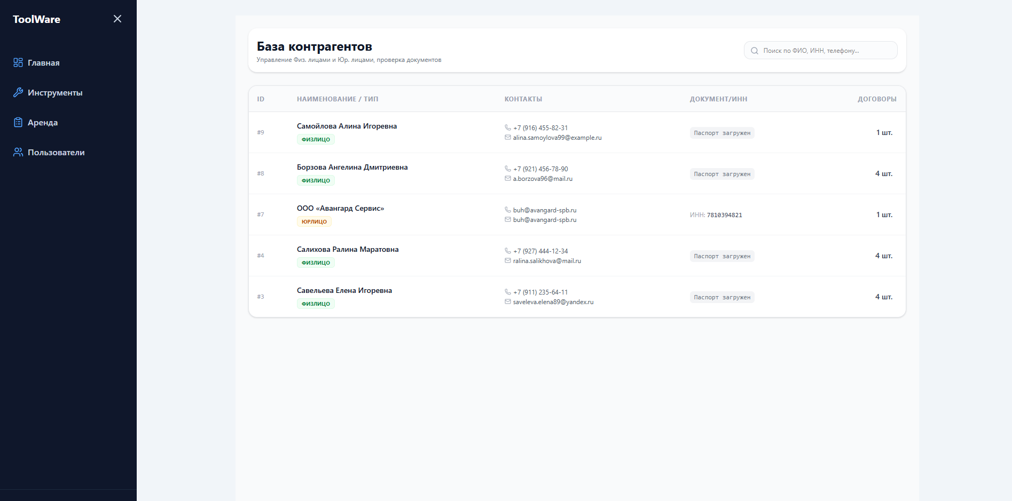Click mail icon next to a.borzova96@mail.ru
The width and height of the screenshot is (1012, 501).
pyautogui.click(x=508, y=178)
